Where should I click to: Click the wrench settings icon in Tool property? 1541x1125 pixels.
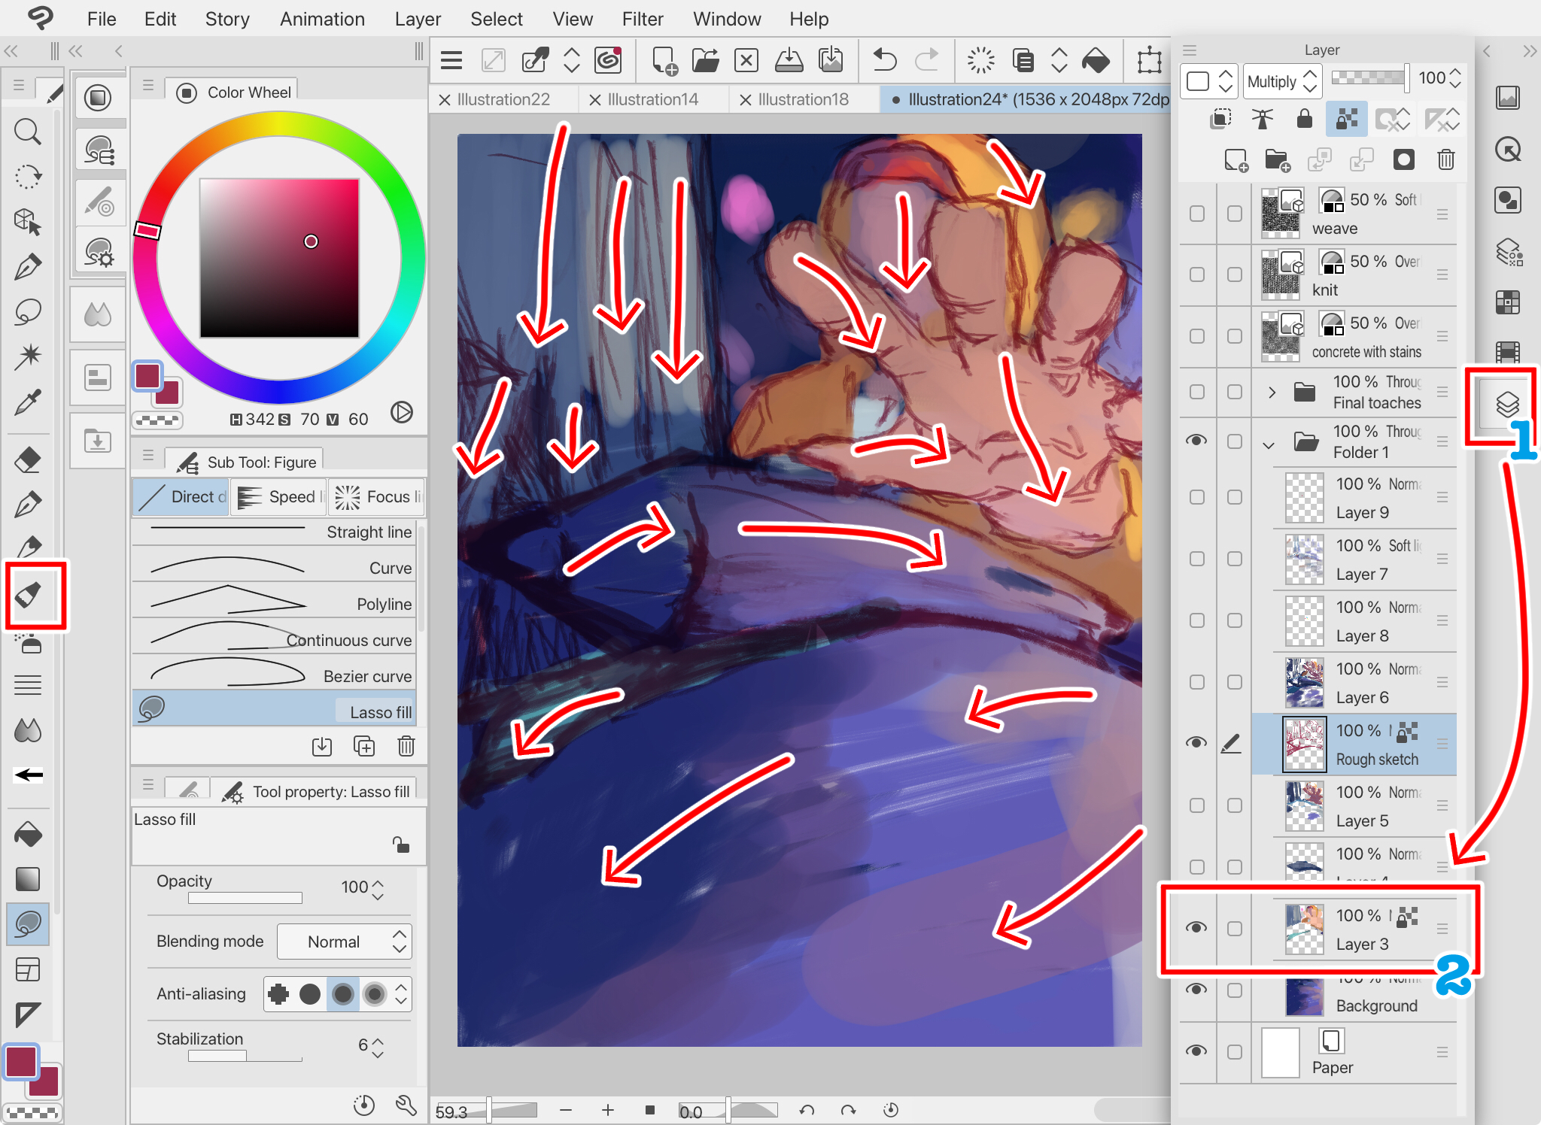(406, 1105)
